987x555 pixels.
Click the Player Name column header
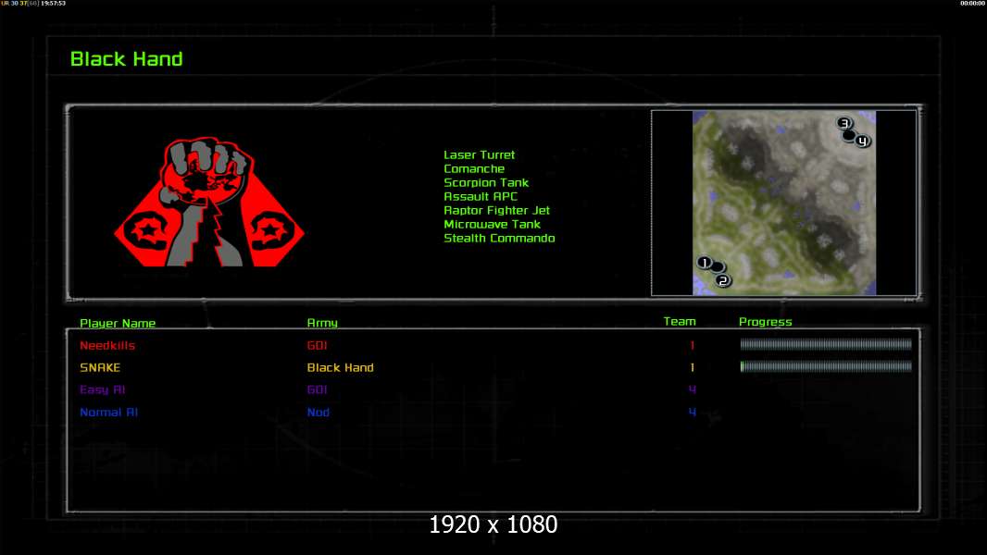tap(118, 323)
